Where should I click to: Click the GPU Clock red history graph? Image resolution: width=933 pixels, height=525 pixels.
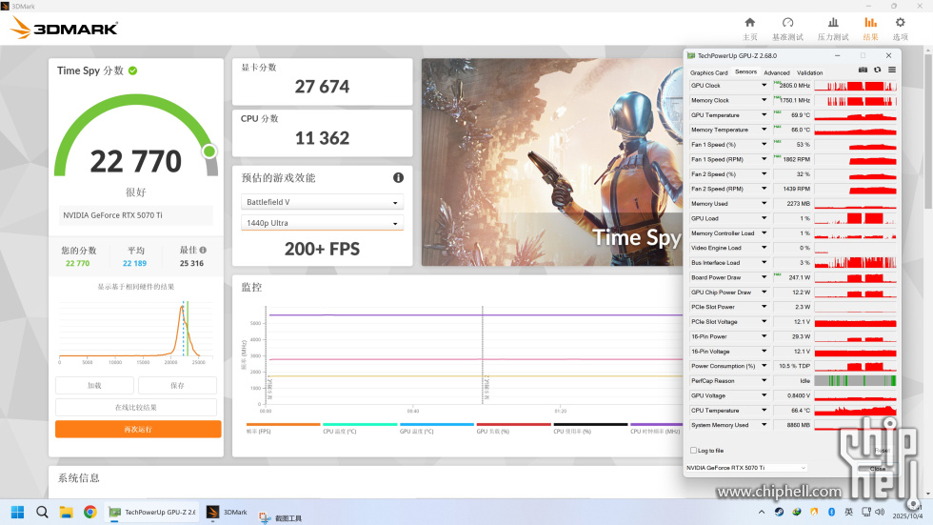point(855,86)
